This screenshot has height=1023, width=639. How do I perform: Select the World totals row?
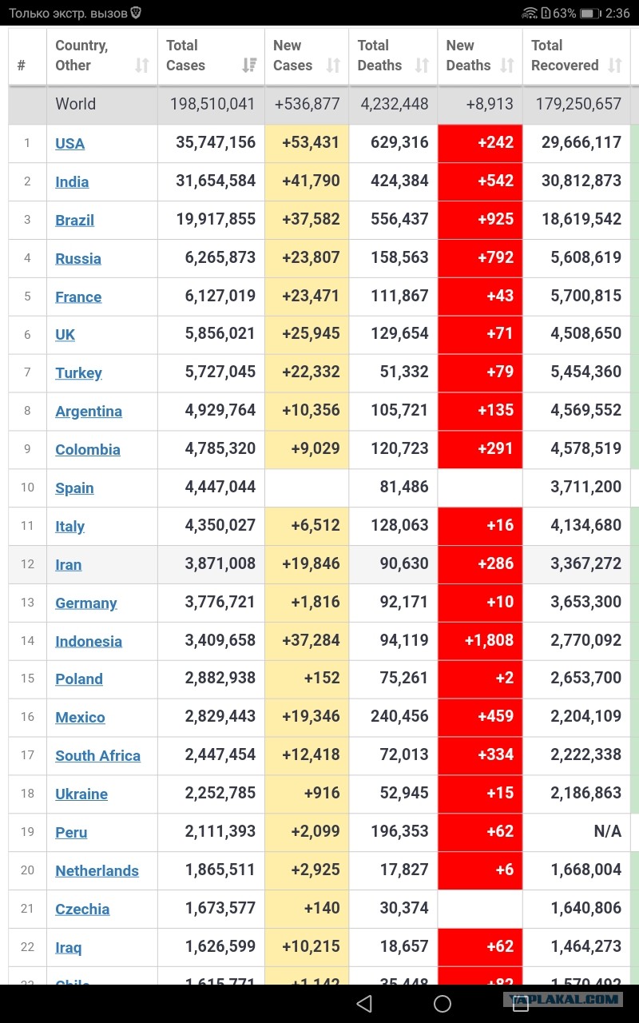click(319, 104)
